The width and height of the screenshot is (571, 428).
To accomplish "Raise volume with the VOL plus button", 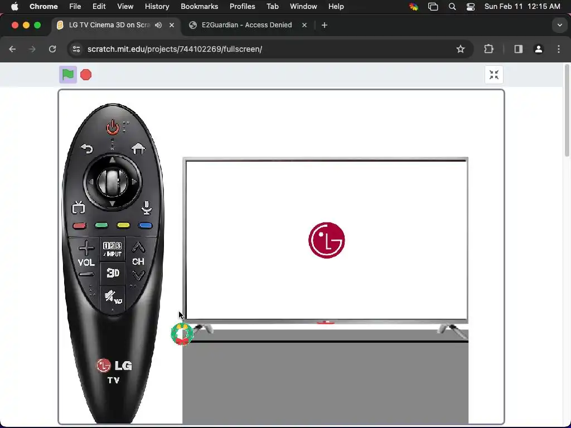I will [86, 248].
